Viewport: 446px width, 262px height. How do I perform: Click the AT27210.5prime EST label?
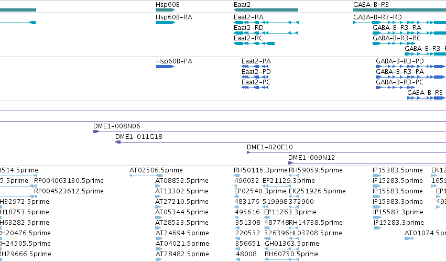coord(182,202)
